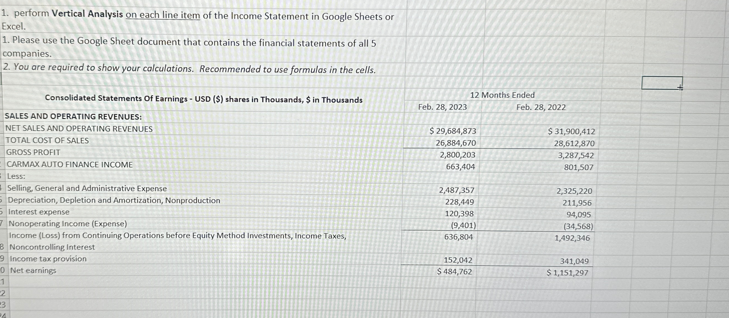The width and height of the screenshot is (729, 318).
Task: Select the GROSS PROFIT label cell
Action: pyautogui.click(x=33, y=152)
